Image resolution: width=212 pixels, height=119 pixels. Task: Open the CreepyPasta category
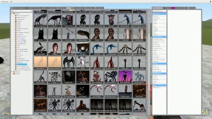point(21,19)
